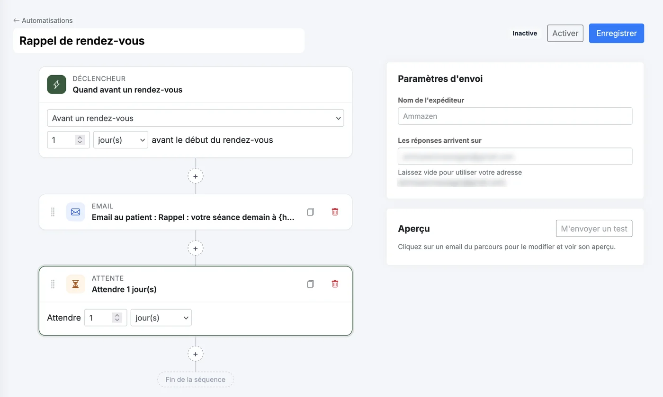The image size is (663, 397).
Task: Open the Avant un rendez-vous dropdown
Action: (x=196, y=118)
